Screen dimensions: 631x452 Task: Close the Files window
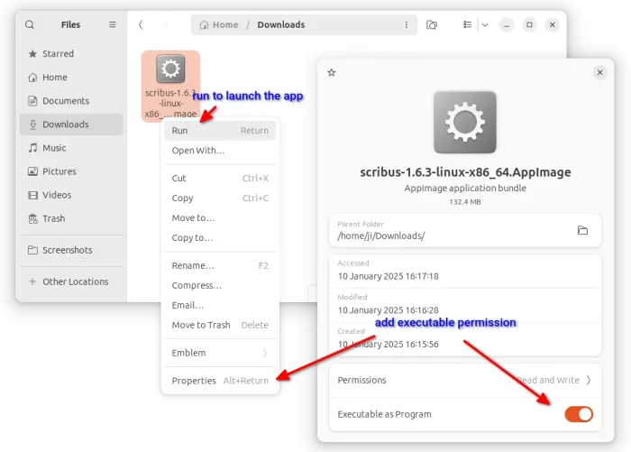[x=553, y=25]
